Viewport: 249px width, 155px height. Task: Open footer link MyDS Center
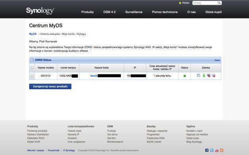point(154,142)
